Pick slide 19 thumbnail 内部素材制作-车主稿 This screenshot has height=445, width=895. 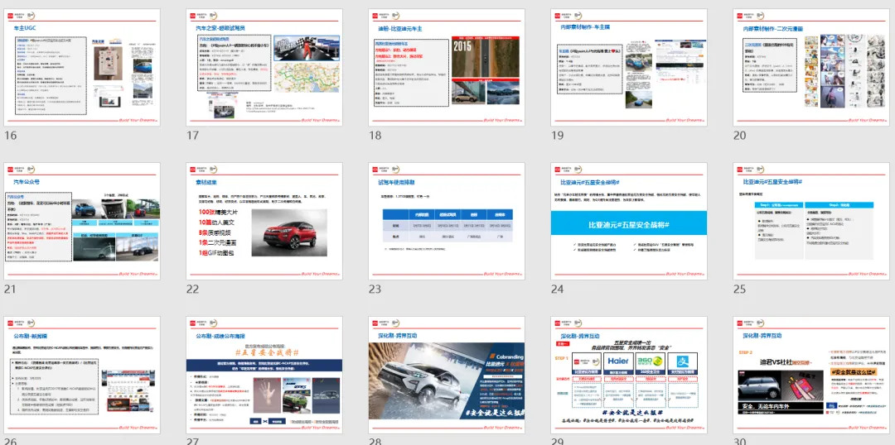629,67
